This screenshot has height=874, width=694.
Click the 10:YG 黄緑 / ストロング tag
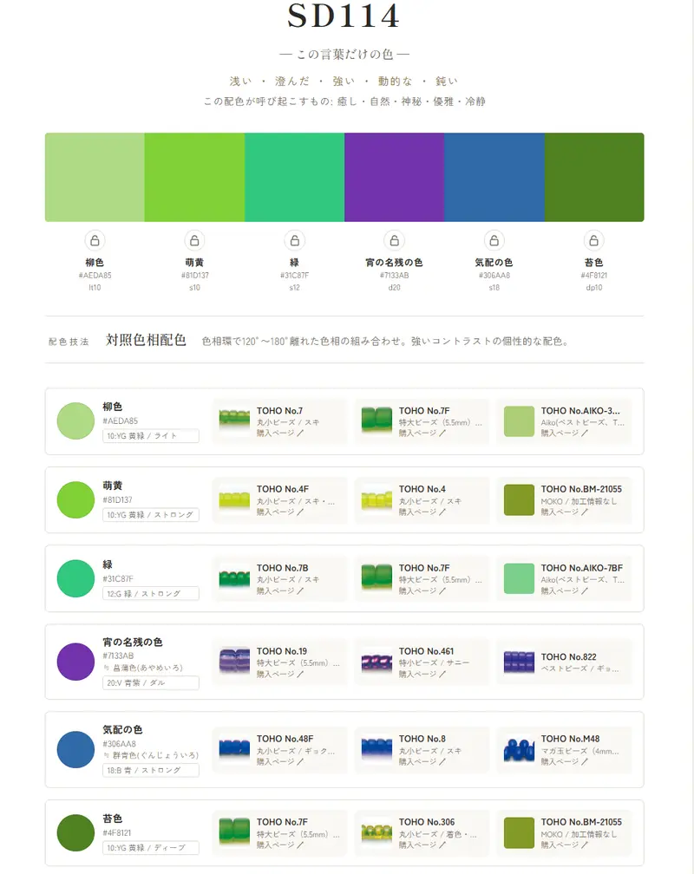(151, 515)
